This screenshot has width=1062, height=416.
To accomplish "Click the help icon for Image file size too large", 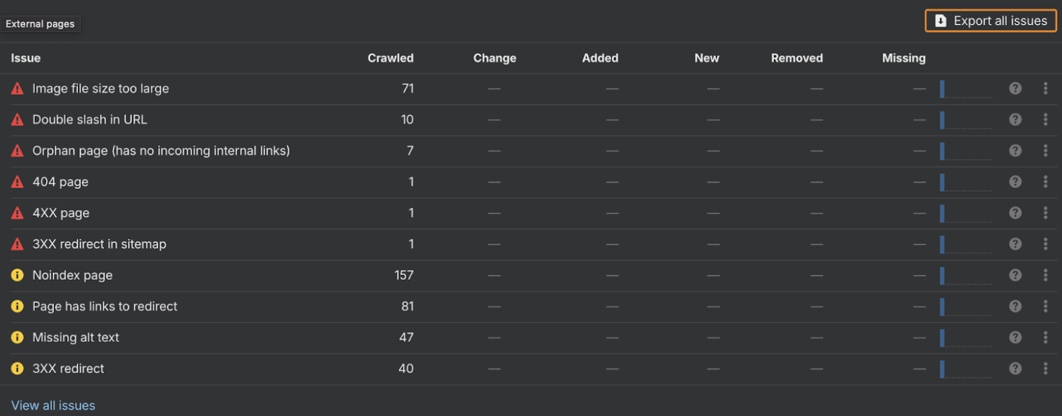I will click(x=1015, y=88).
